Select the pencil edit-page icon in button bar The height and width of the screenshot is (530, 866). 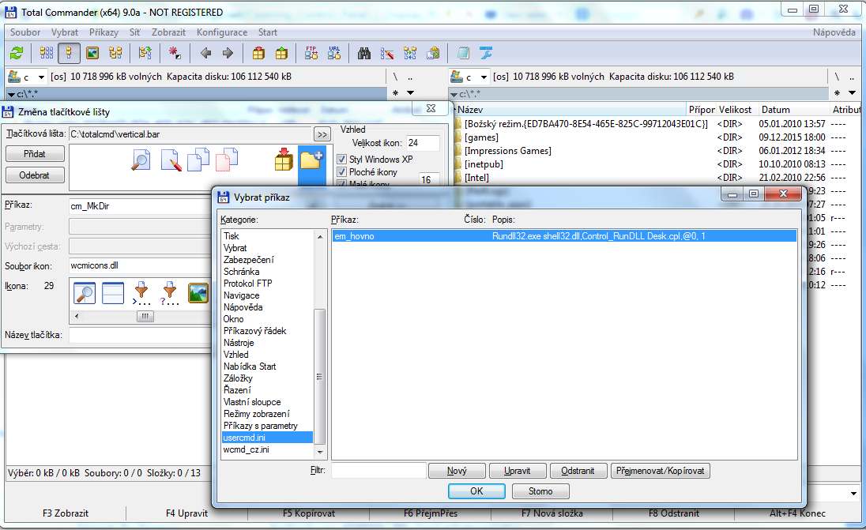(171, 160)
